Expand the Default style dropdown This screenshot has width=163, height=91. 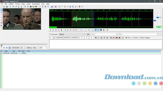pyautogui.click(x=72, y=34)
